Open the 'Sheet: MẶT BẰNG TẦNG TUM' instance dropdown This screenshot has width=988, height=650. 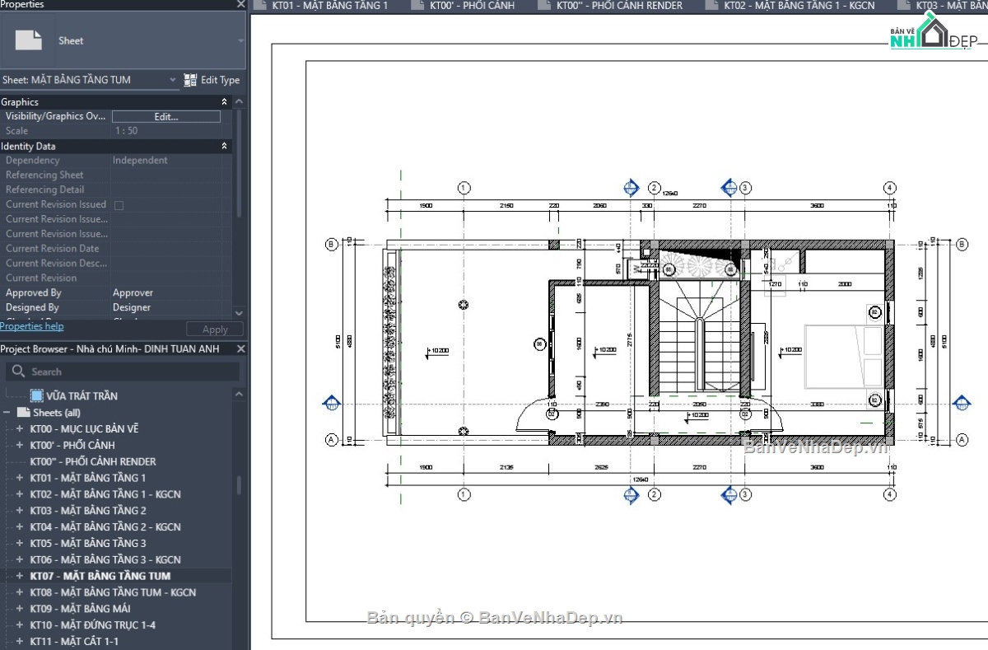173,80
